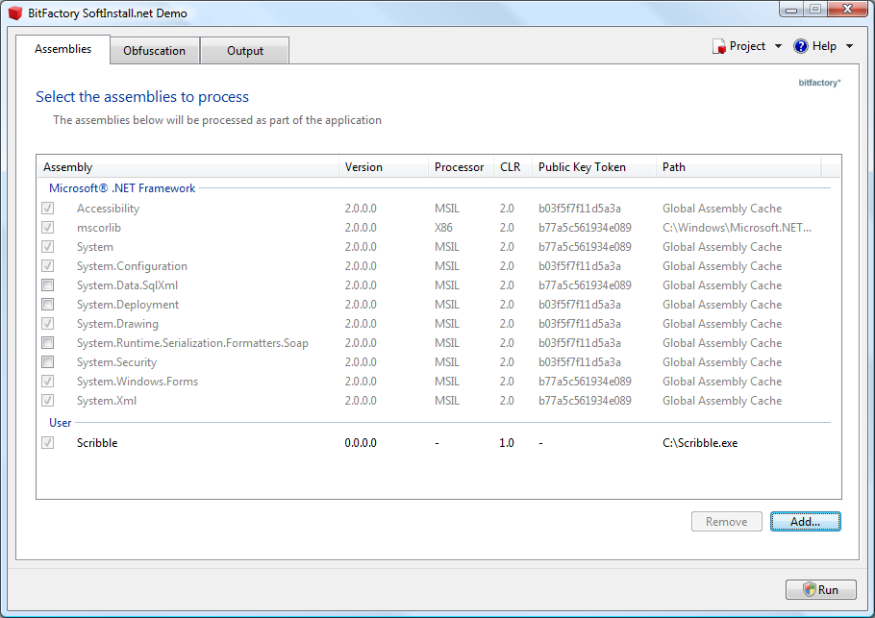
Task: Toggle the Scribble assembly checkbox
Action: (48, 443)
